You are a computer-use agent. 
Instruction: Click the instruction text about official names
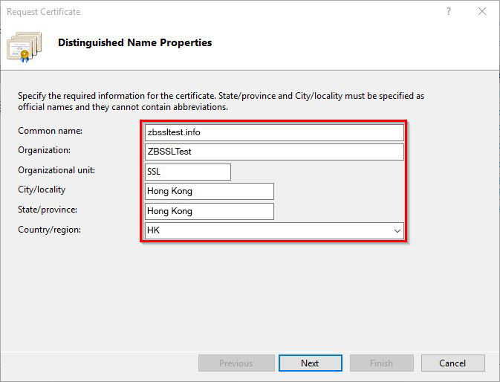pyautogui.click(x=221, y=102)
